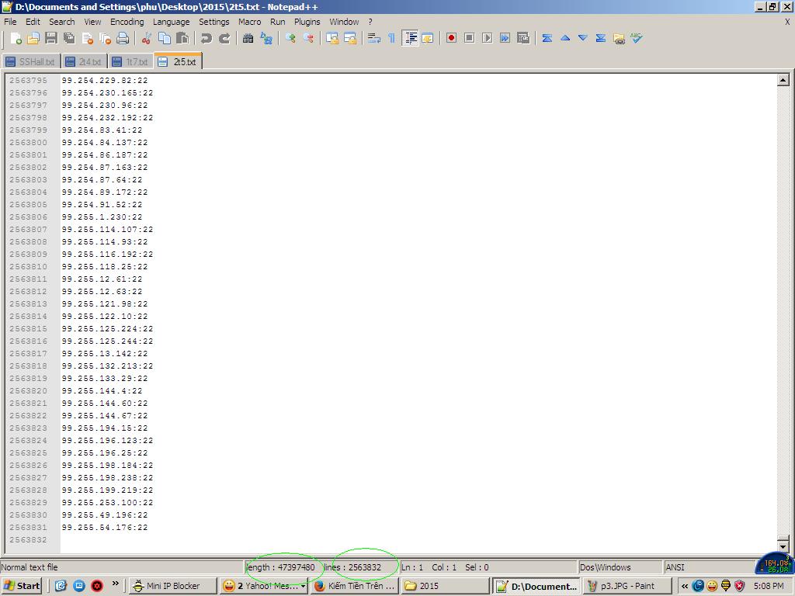Click the Save All toolbar icon
Screen dimensions: 795x596
coord(69,39)
